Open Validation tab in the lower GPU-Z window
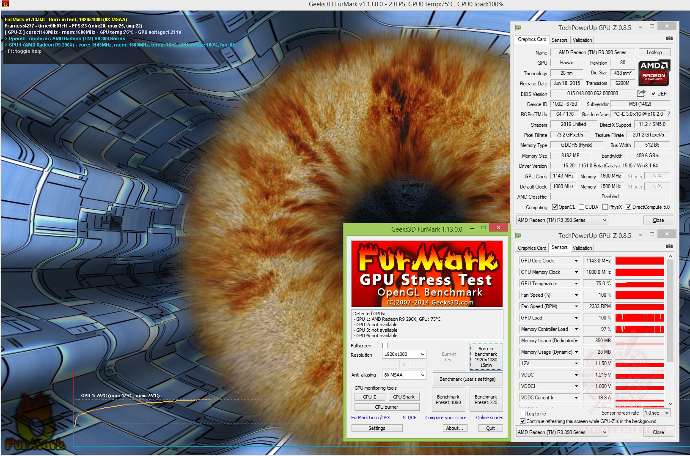 tap(583, 248)
